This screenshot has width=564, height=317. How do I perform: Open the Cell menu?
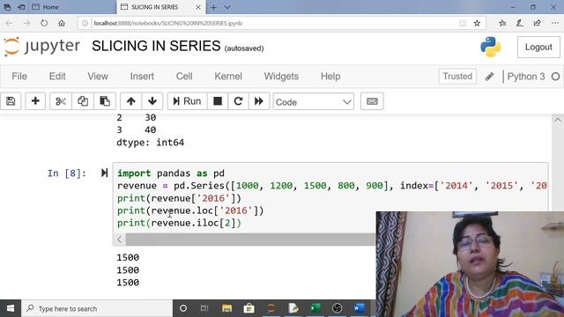click(x=184, y=77)
